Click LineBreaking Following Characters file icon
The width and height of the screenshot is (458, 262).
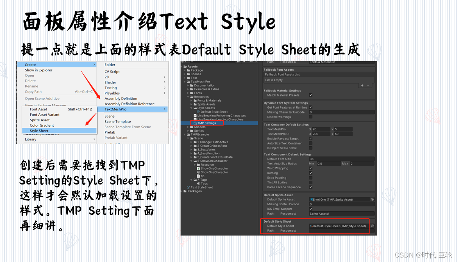click(195, 116)
